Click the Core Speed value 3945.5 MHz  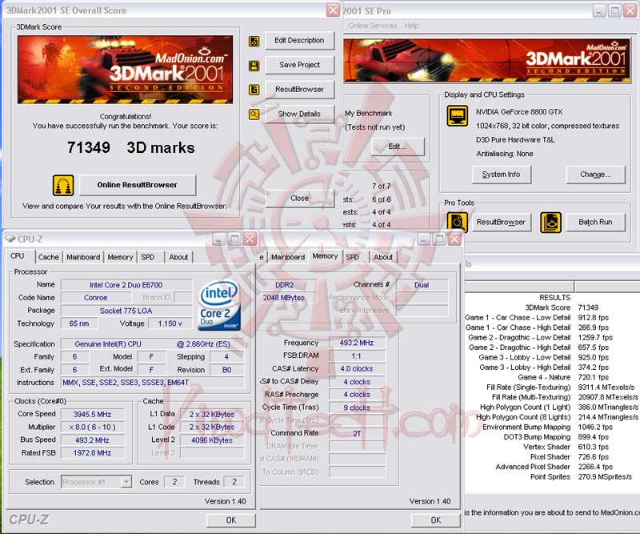[x=92, y=414]
